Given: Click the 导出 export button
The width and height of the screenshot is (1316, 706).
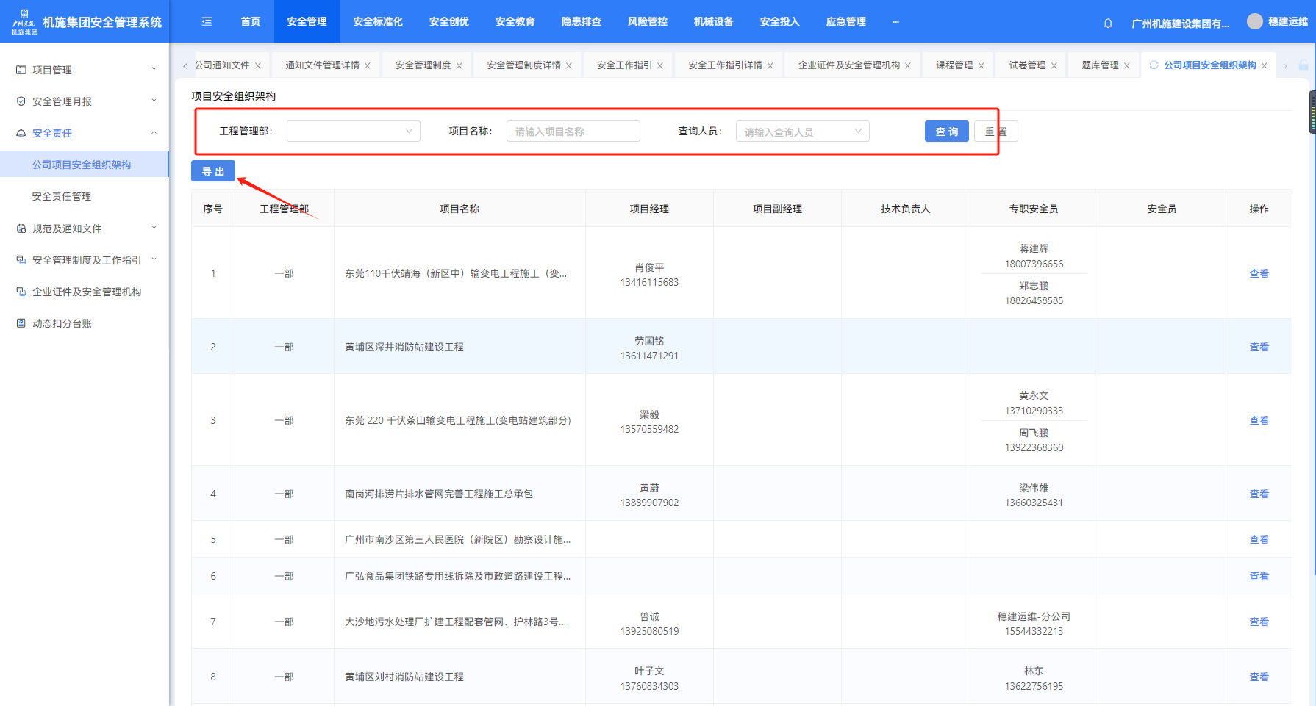Looking at the screenshot, I should [x=213, y=171].
